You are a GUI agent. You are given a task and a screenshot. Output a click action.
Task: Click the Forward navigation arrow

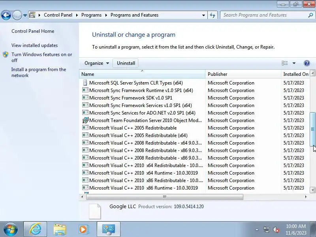(x=17, y=15)
